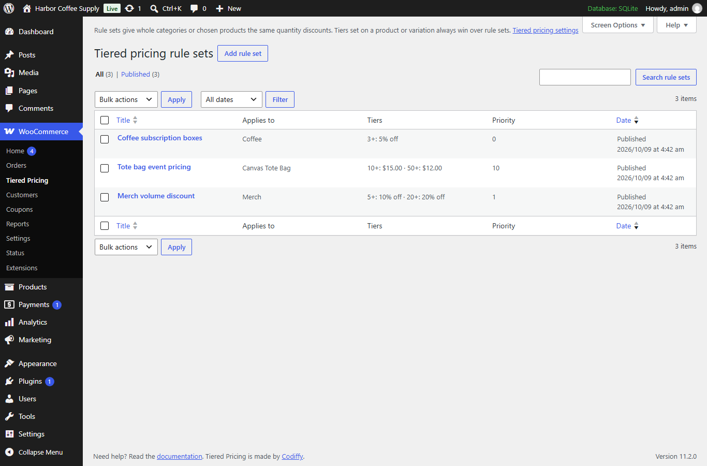The image size is (707, 466).
Task: Click the Dashboard gauge icon
Action: tap(9, 32)
